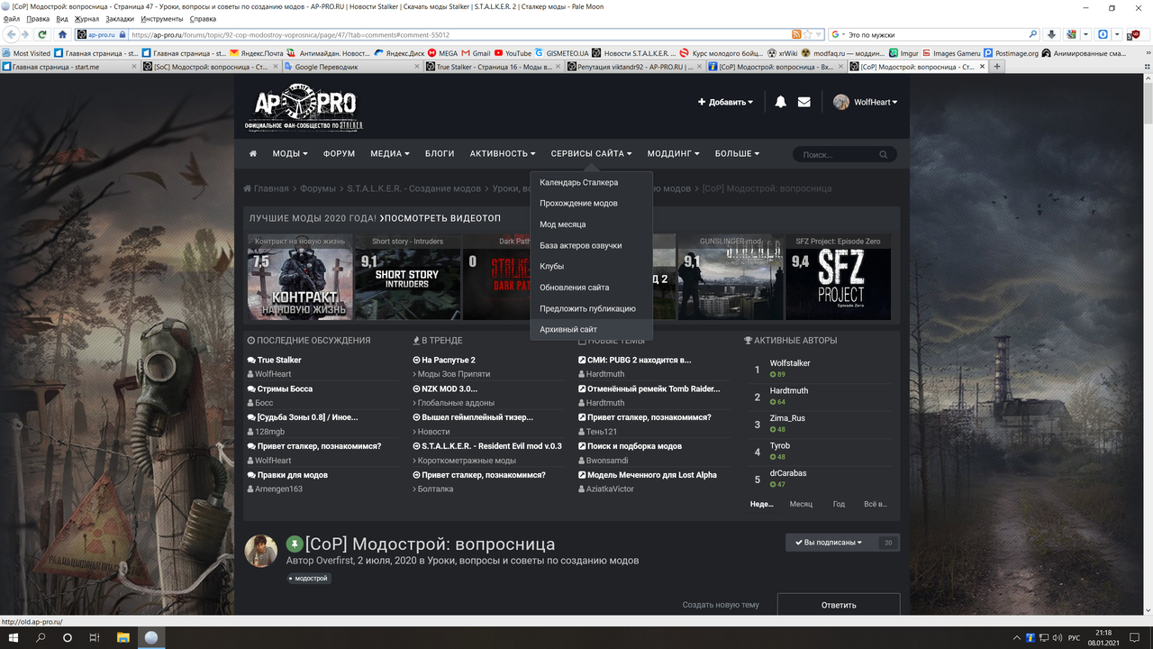Select Календарь Сталкера from the menu
The image size is (1153, 649).
tap(591, 182)
